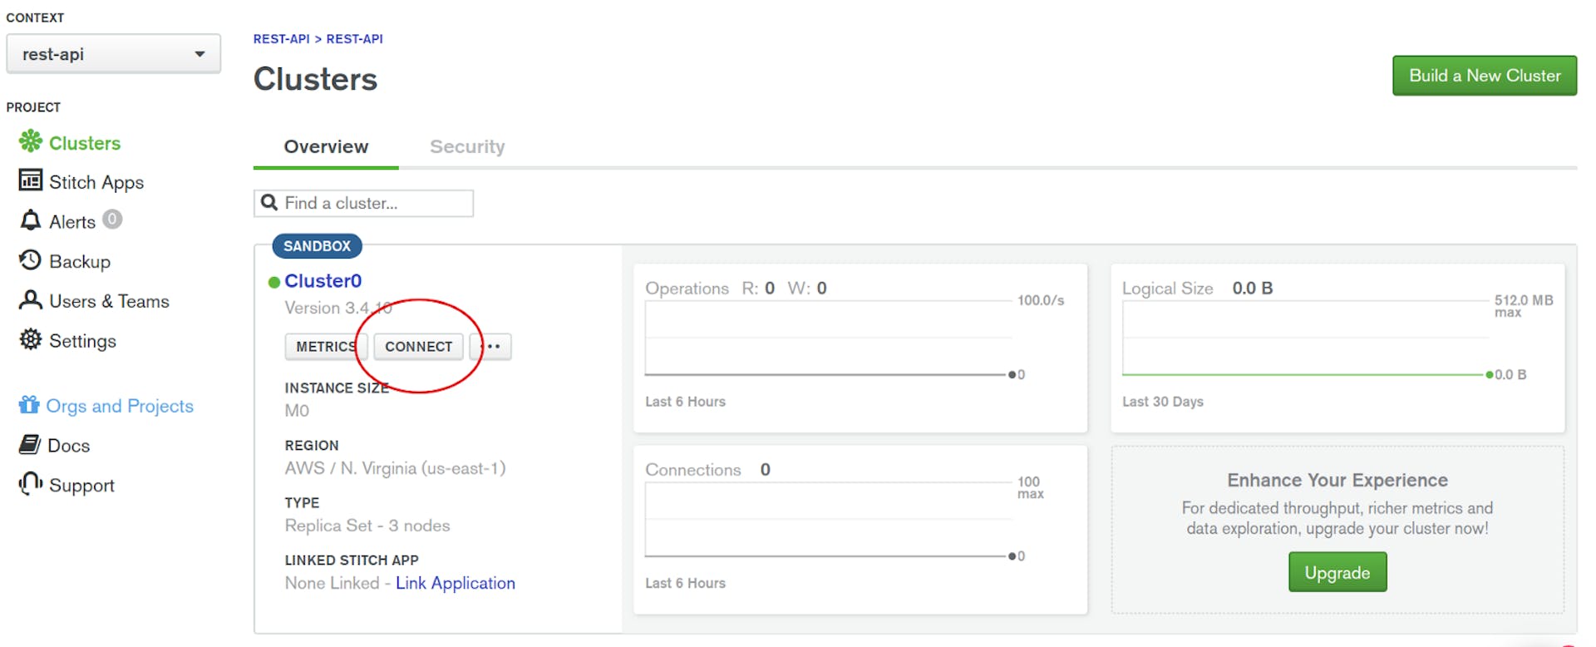The width and height of the screenshot is (1596, 647).
Task: Click the Clusters leaf icon in sidebar
Action: pyautogui.click(x=31, y=141)
